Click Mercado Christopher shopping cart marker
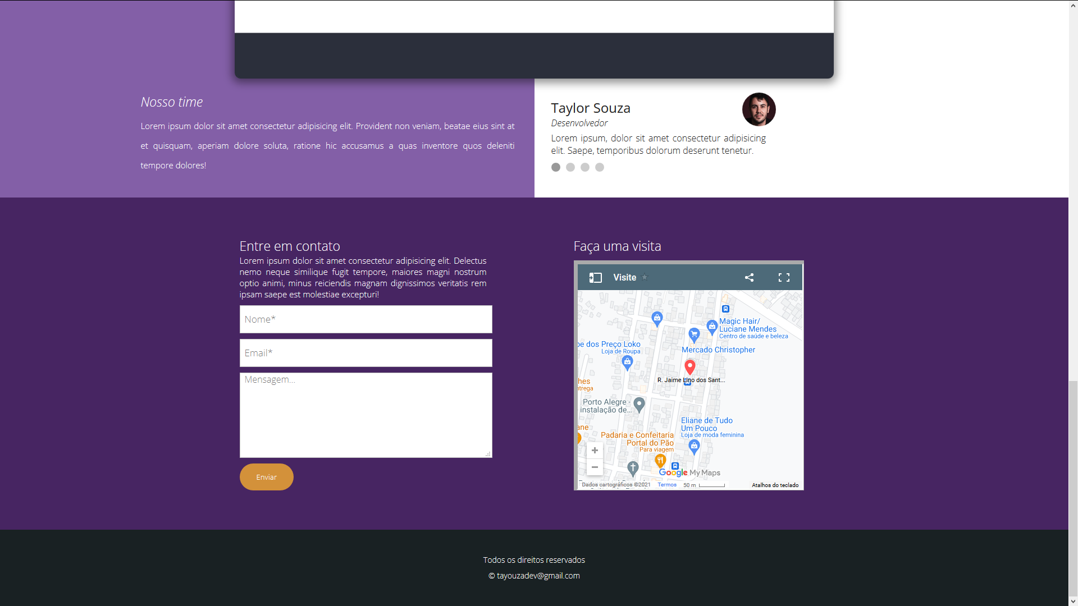The height and width of the screenshot is (606, 1078). pos(694,334)
